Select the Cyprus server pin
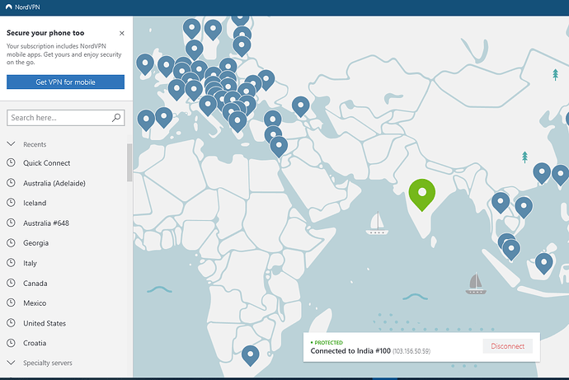The height and width of the screenshot is (380, 569). click(x=272, y=134)
